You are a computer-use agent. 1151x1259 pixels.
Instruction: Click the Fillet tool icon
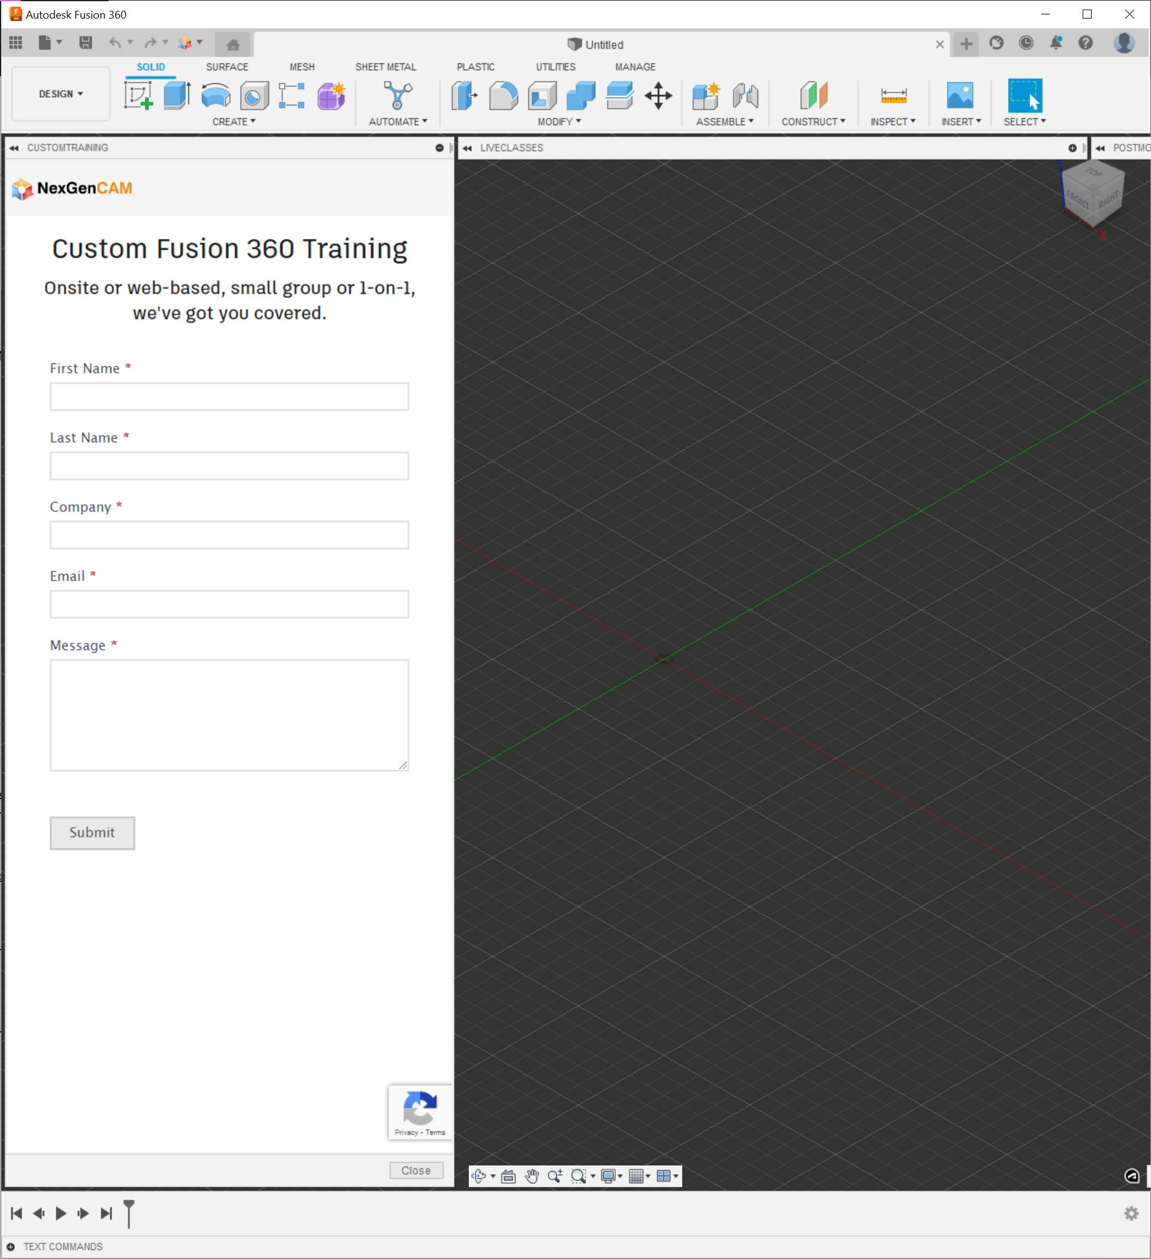pyautogui.click(x=504, y=95)
